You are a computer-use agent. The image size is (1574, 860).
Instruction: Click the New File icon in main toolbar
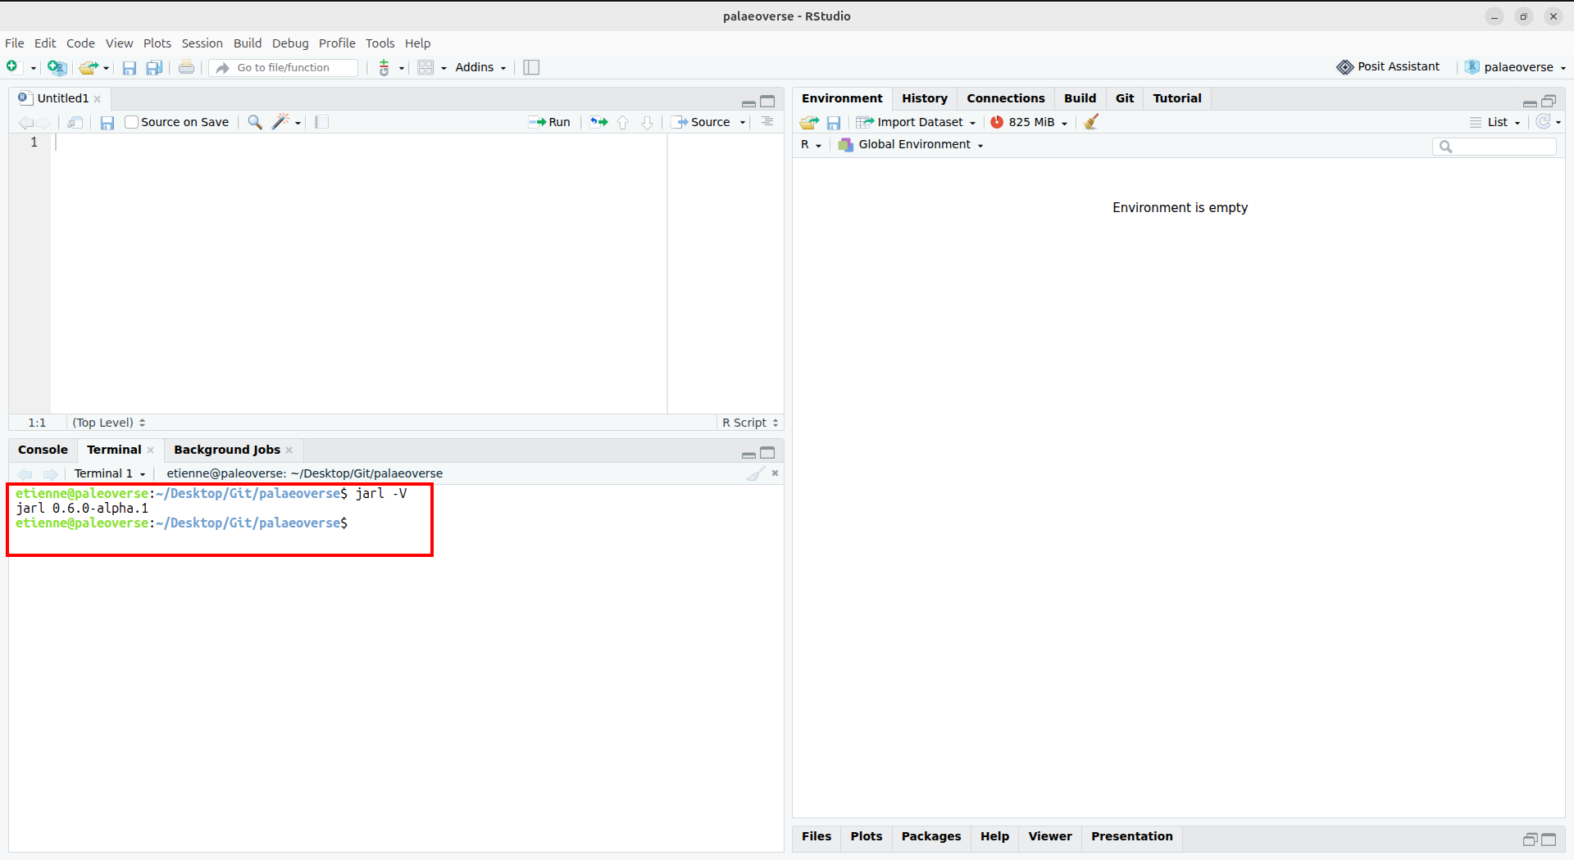tap(12, 67)
